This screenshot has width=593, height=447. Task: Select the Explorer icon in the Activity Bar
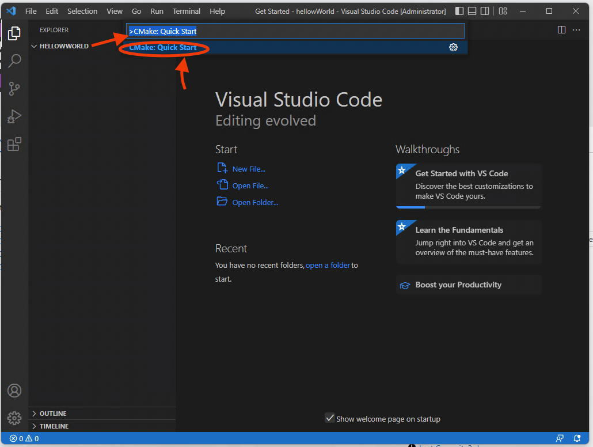pyautogui.click(x=14, y=33)
